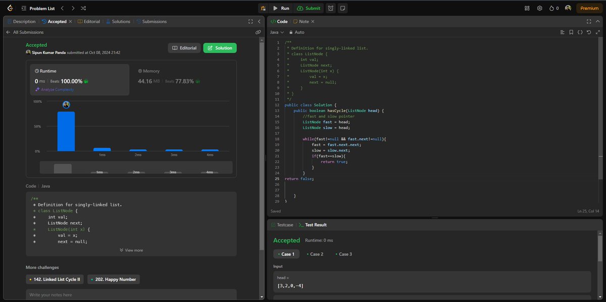
Task: Open the sticky note icon in top bar
Action: pos(342,8)
